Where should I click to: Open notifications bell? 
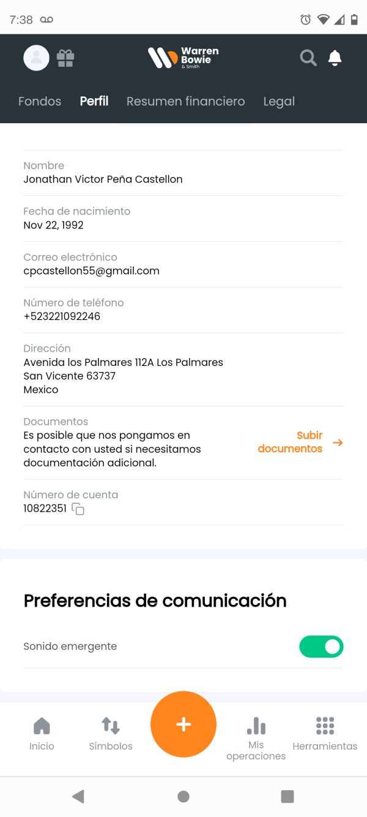[x=335, y=58]
